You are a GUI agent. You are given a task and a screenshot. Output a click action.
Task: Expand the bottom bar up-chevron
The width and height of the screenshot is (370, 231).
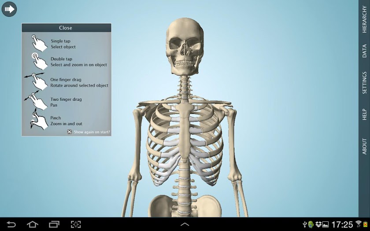coord(185,224)
